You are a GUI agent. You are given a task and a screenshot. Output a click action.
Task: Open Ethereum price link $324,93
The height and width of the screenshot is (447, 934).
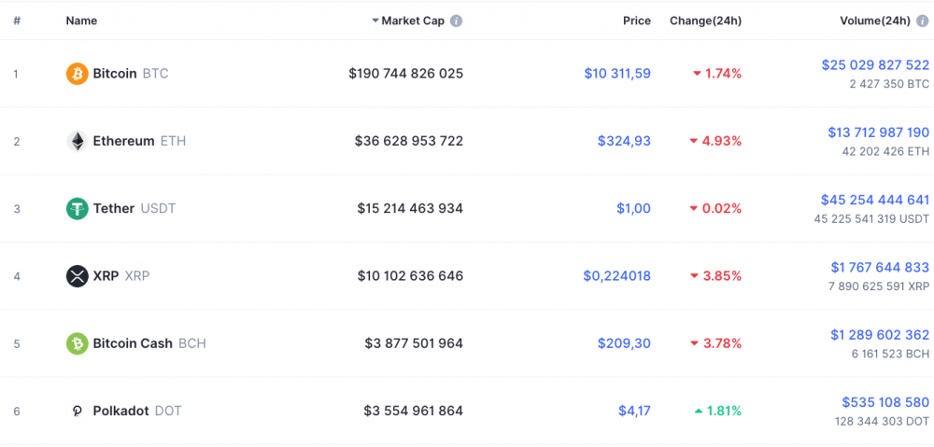click(624, 141)
